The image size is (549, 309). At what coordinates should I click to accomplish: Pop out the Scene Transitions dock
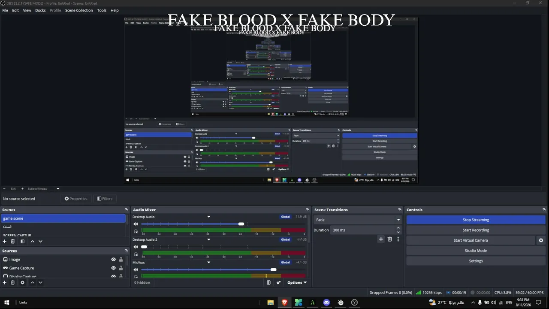coord(401,210)
